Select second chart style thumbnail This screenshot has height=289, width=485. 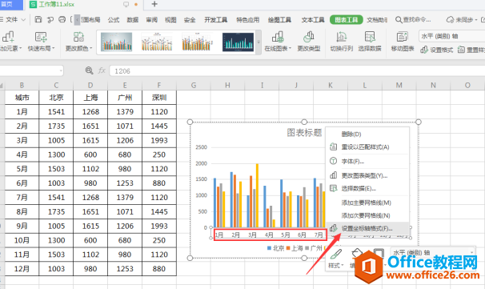click(x=157, y=42)
